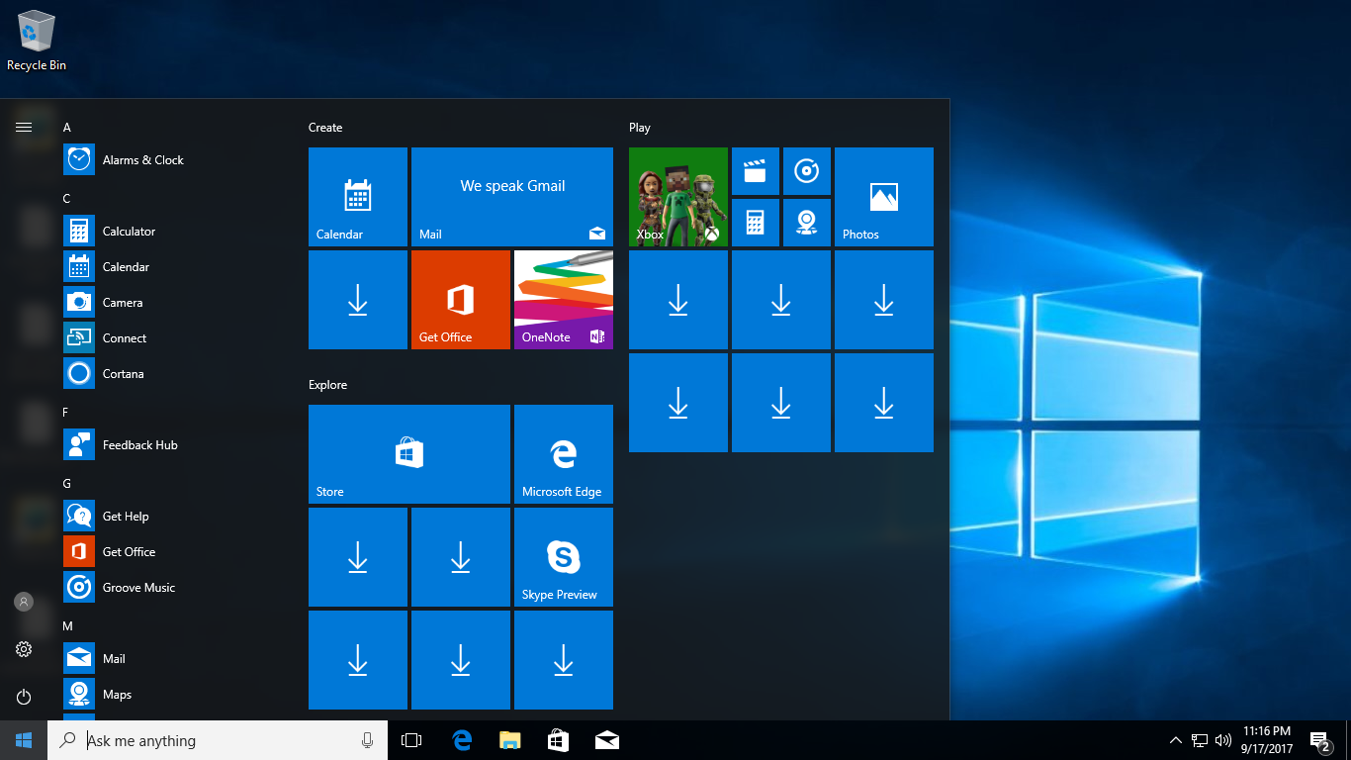Screen dimensions: 1351x760
Task: Open the Photos tile
Action: coord(884,197)
